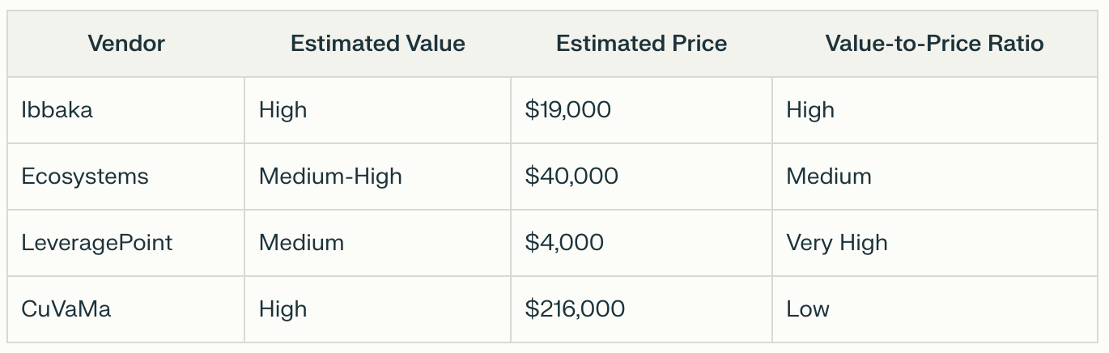Click the $4,000 price cell
The height and width of the screenshot is (353, 1109).
(x=642, y=243)
